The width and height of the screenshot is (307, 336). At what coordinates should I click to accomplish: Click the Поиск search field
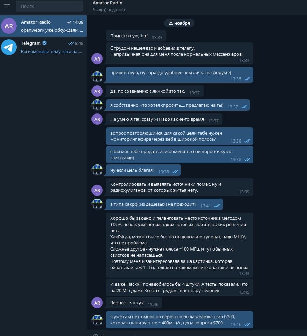pyautogui.click(x=49, y=6)
